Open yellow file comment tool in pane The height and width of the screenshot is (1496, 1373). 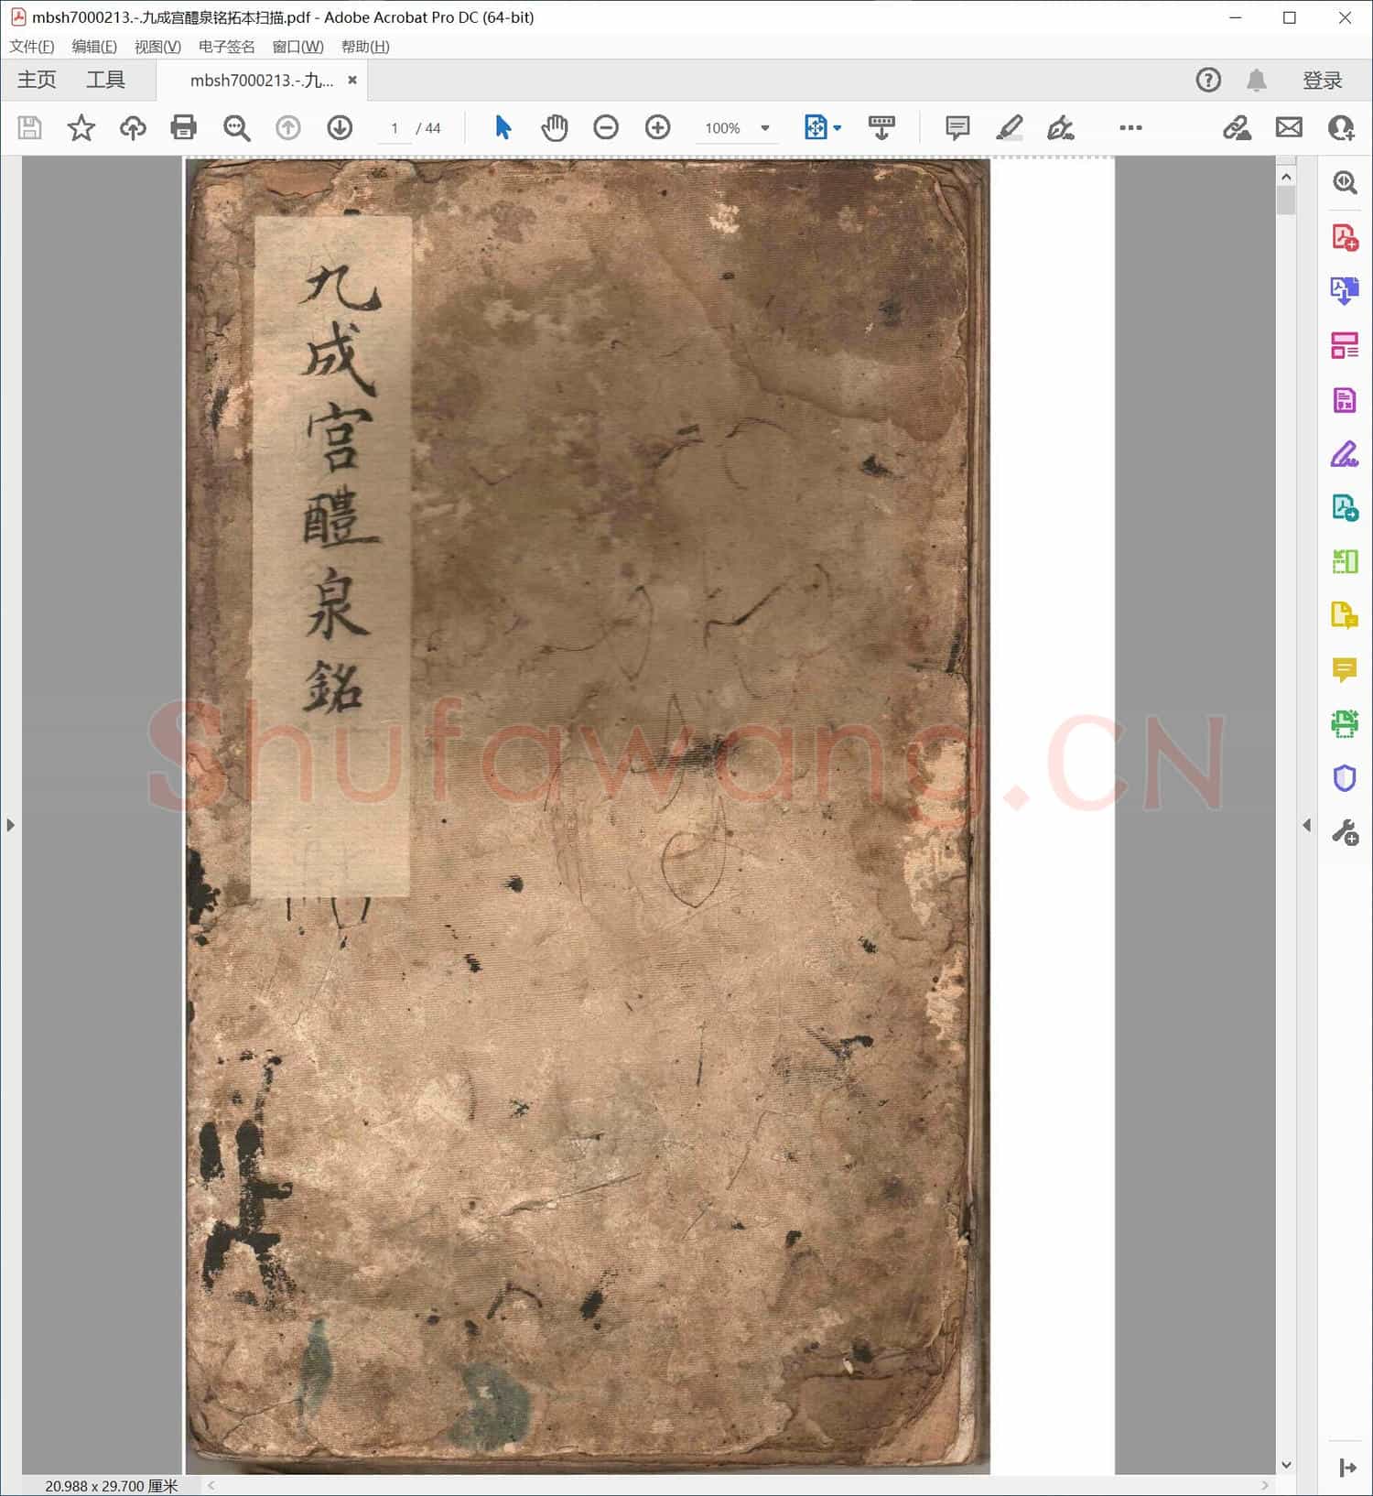coord(1345,615)
